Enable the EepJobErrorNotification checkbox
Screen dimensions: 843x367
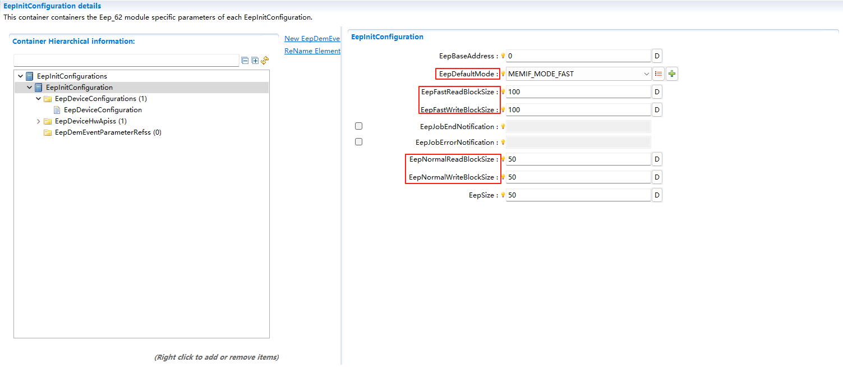pyautogui.click(x=359, y=142)
